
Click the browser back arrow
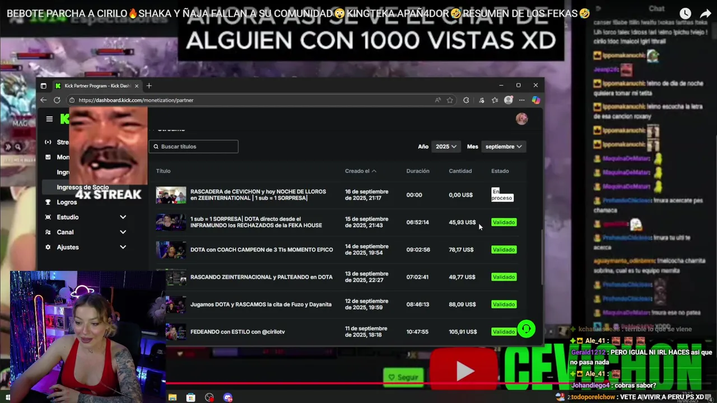pos(44,100)
